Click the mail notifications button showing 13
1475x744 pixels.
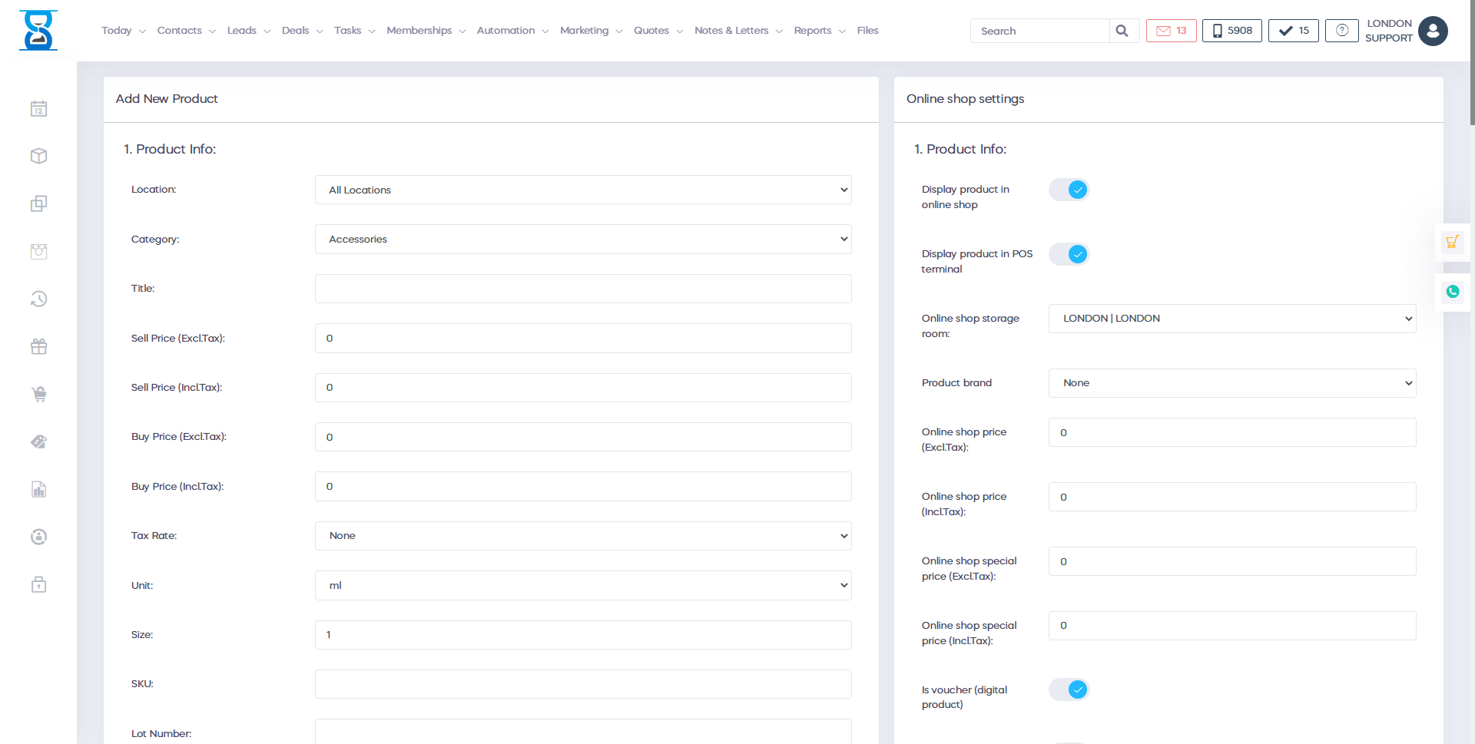click(1171, 31)
